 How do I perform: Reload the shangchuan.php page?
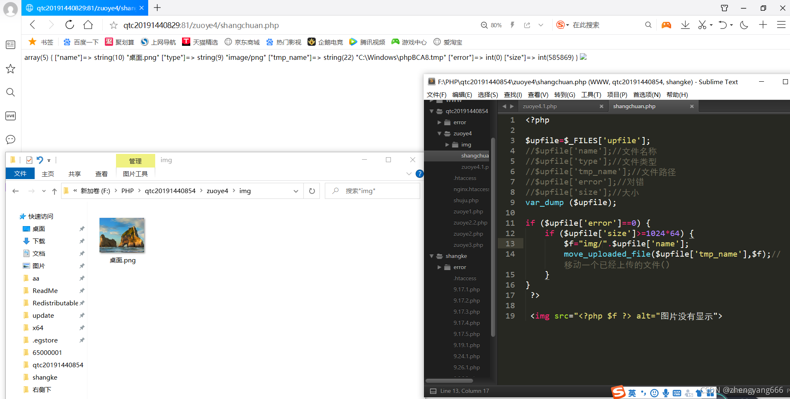69,25
